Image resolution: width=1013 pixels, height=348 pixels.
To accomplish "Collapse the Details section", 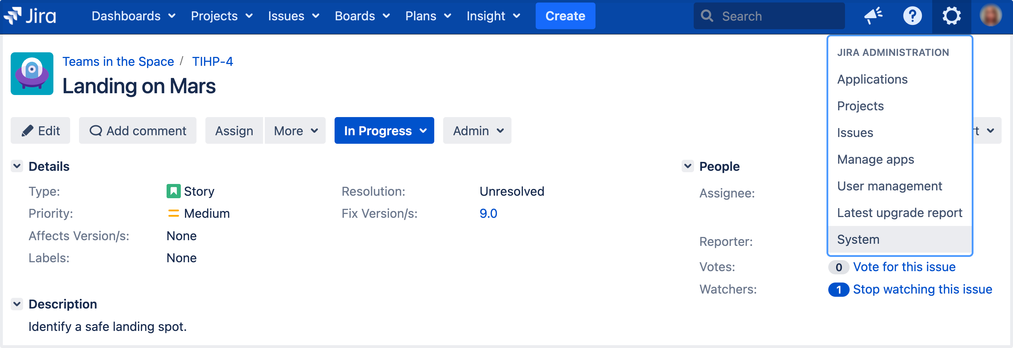I will coord(17,166).
